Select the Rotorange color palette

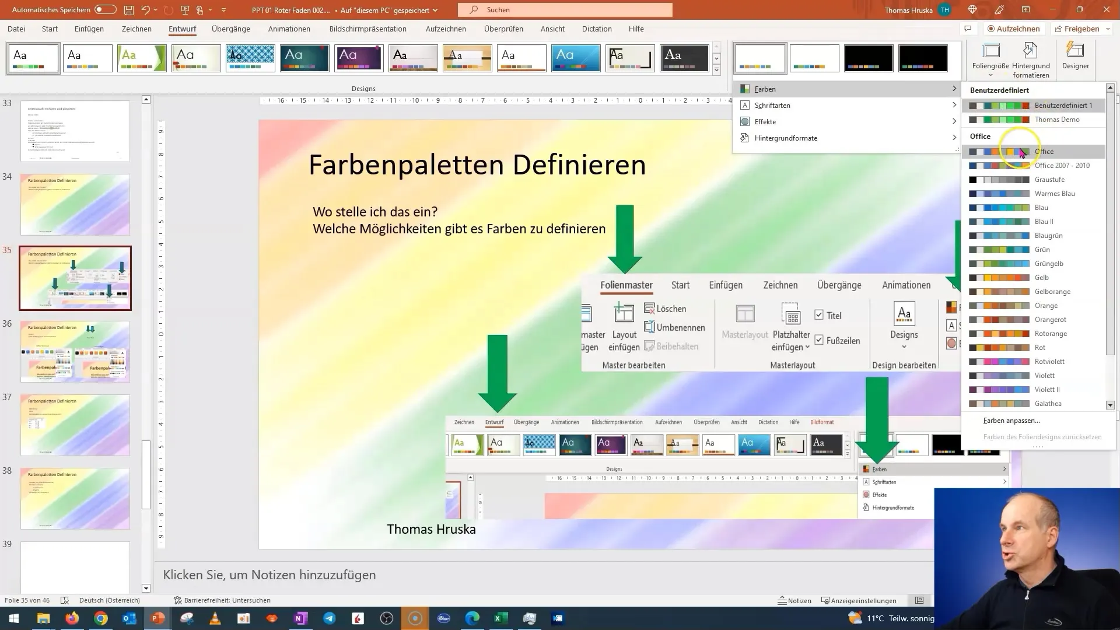click(1034, 334)
